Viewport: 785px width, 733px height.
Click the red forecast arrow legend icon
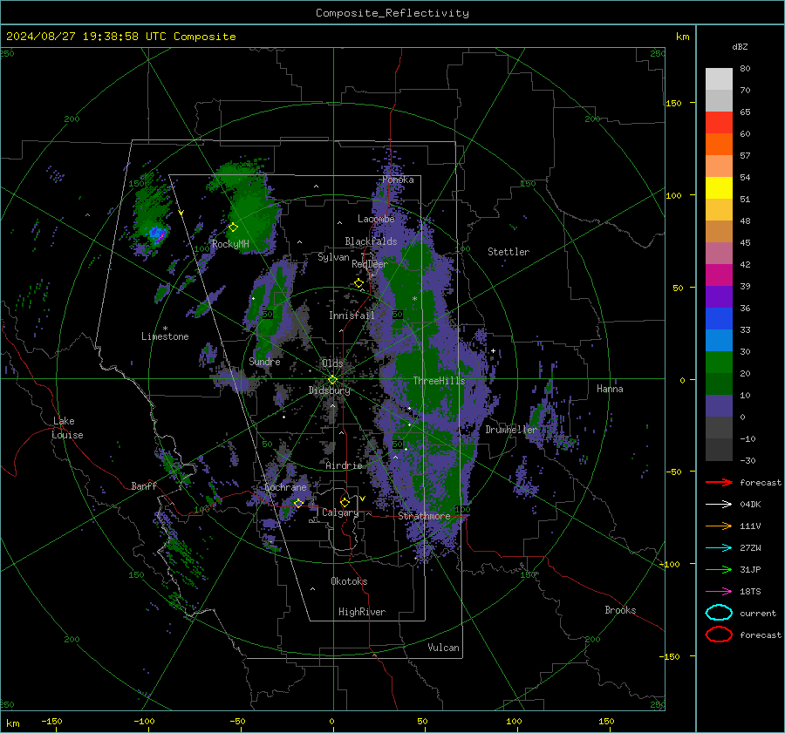click(719, 482)
